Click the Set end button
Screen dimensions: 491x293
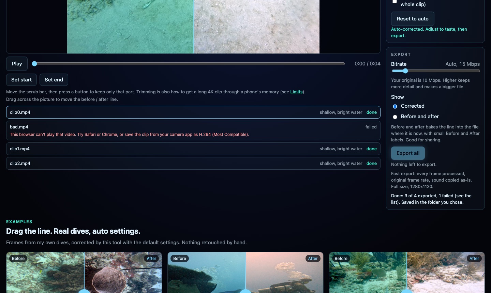click(54, 80)
